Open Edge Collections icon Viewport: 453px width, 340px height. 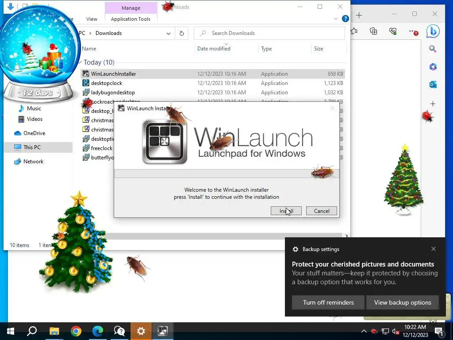tap(373, 31)
